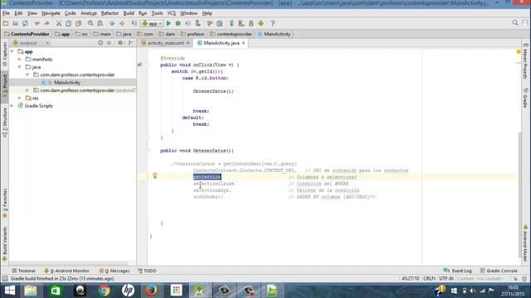Open the TODO tool window
Image resolution: width=531 pixels, height=298 pixels.
(x=147, y=271)
